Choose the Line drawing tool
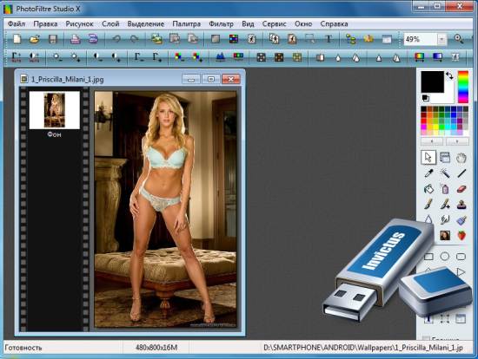The height and width of the screenshot is (359, 478). pos(461,173)
